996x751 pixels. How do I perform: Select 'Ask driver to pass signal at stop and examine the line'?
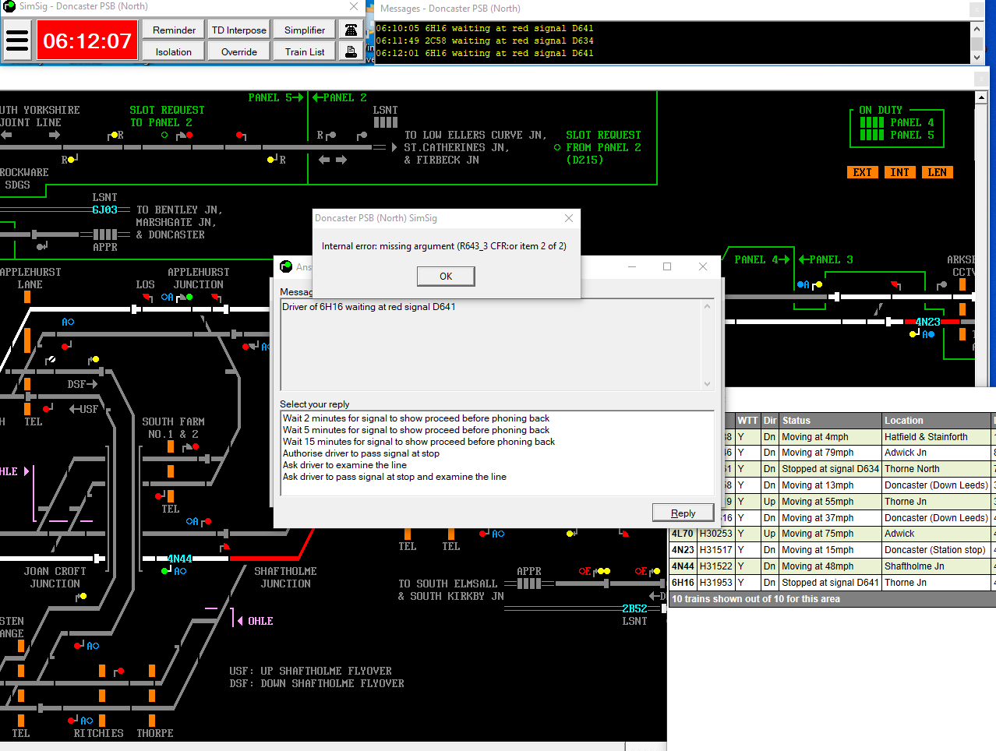pyautogui.click(x=394, y=477)
